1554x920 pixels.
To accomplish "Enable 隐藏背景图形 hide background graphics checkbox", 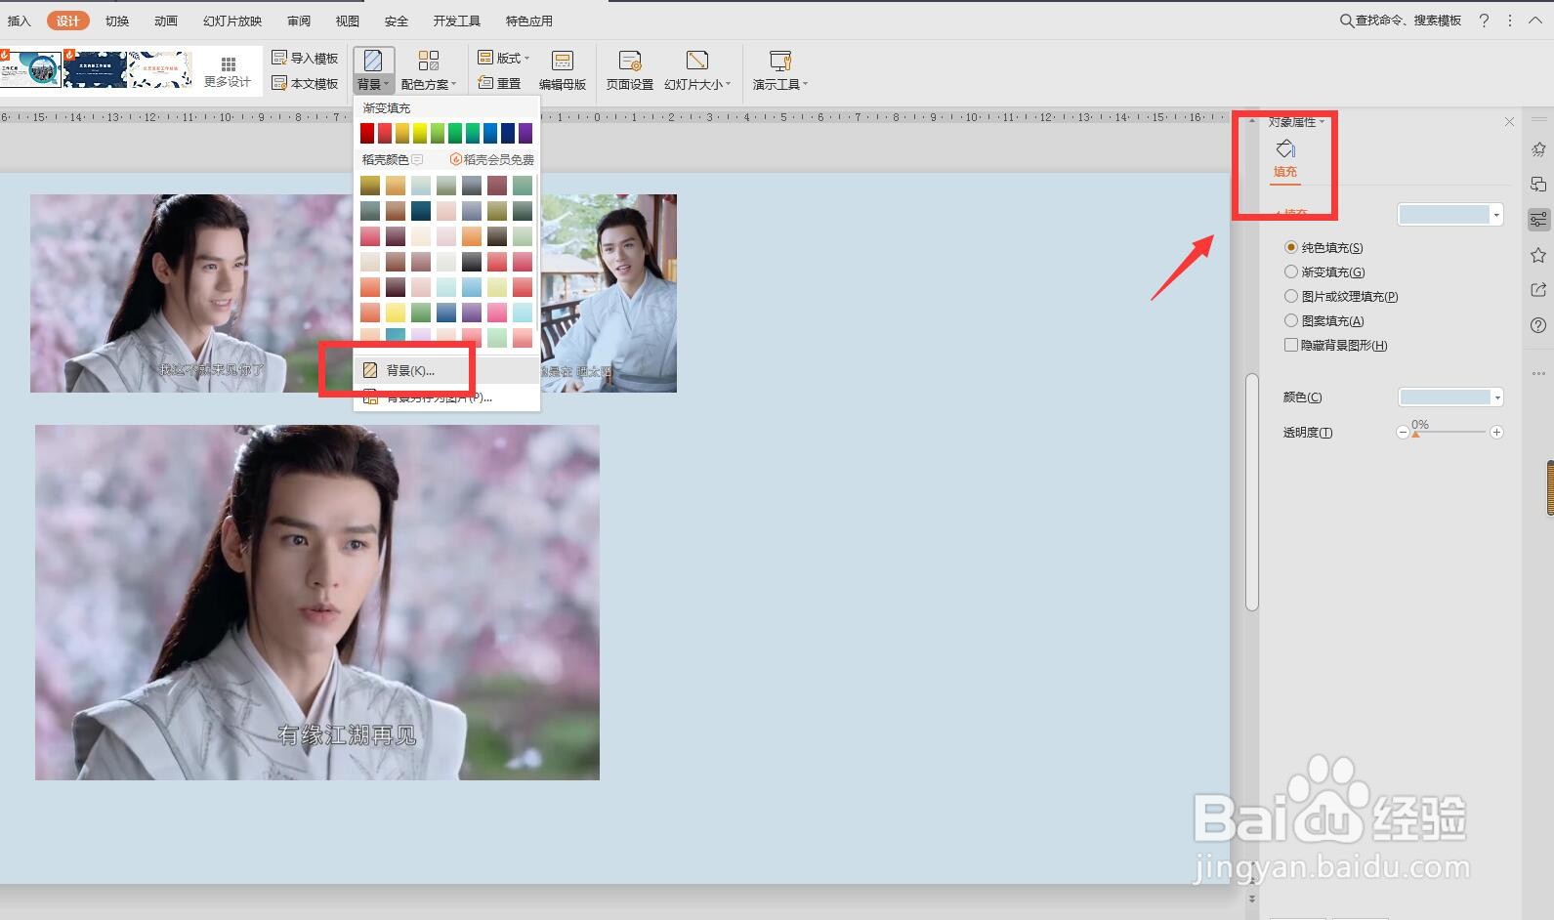I will [1335, 346].
